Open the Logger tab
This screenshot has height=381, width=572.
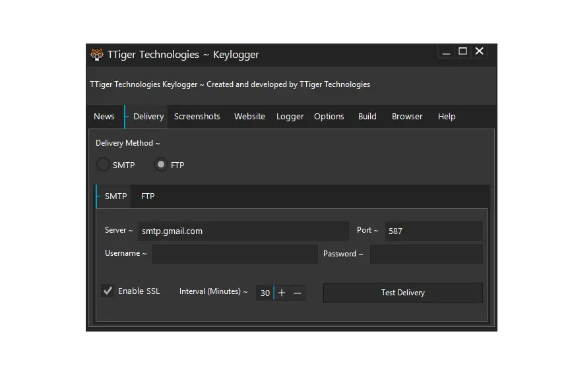[290, 116]
